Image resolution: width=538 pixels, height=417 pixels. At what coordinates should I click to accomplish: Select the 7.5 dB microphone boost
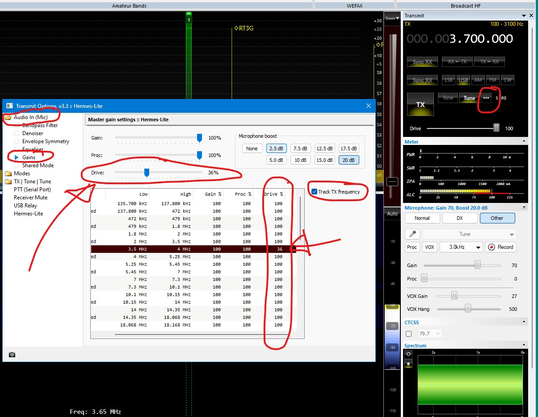(301, 149)
